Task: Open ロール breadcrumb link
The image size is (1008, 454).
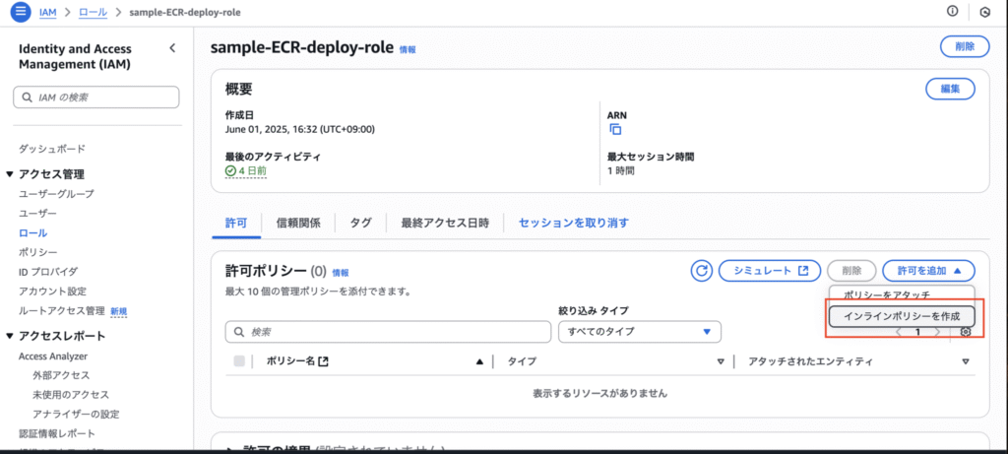Action: pyautogui.click(x=94, y=12)
